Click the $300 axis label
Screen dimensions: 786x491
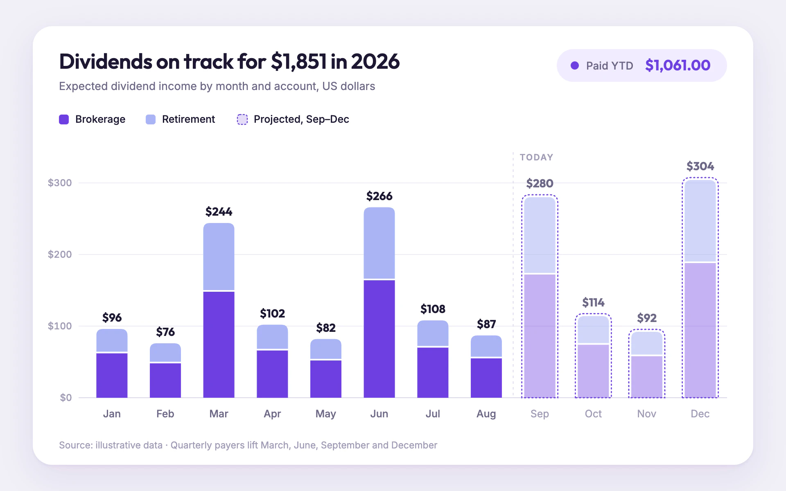pyautogui.click(x=60, y=183)
